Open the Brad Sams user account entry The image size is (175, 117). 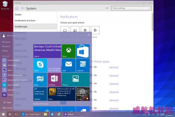click(8, 36)
